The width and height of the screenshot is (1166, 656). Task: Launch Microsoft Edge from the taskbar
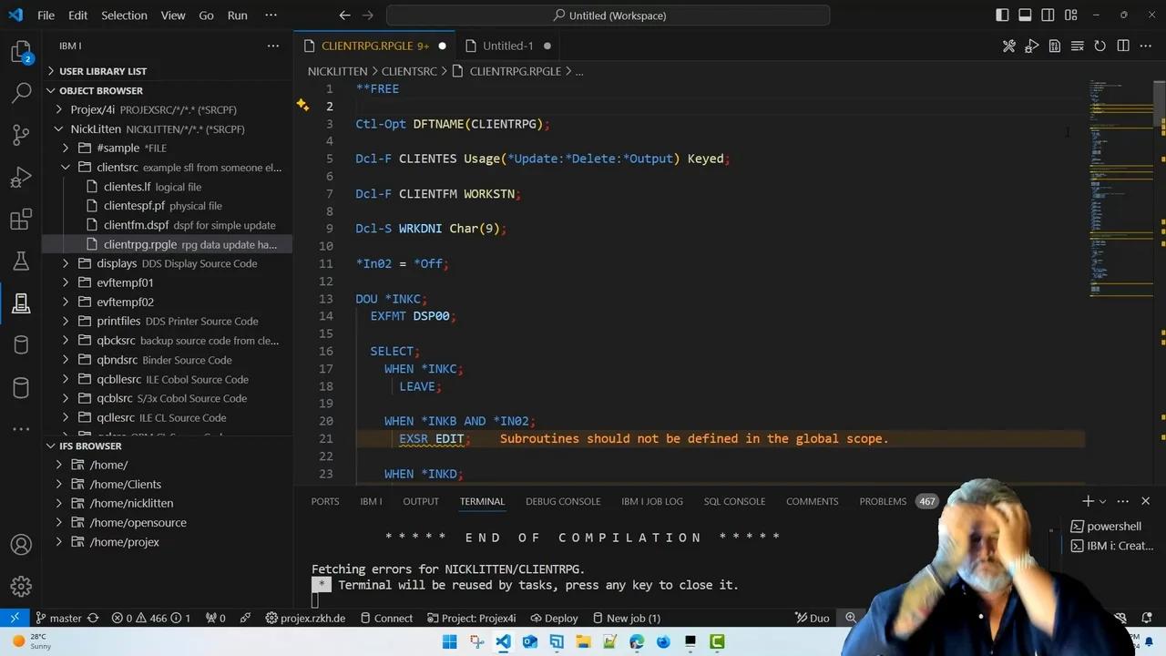pyautogui.click(x=637, y=642)
